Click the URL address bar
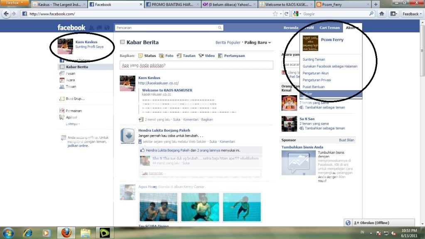 (146, 14)
